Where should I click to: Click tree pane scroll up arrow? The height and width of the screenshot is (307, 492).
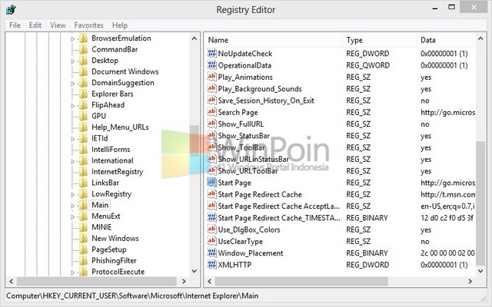pos(194,38)
